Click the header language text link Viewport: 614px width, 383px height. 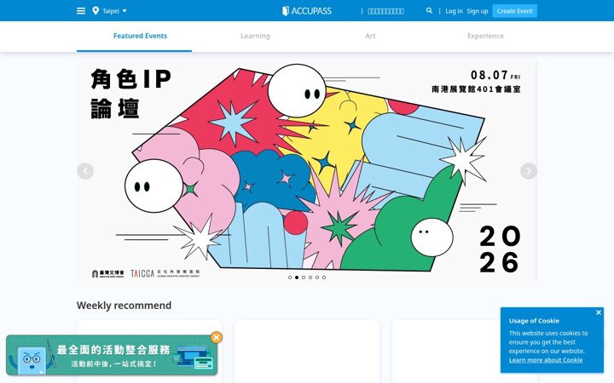385,11
